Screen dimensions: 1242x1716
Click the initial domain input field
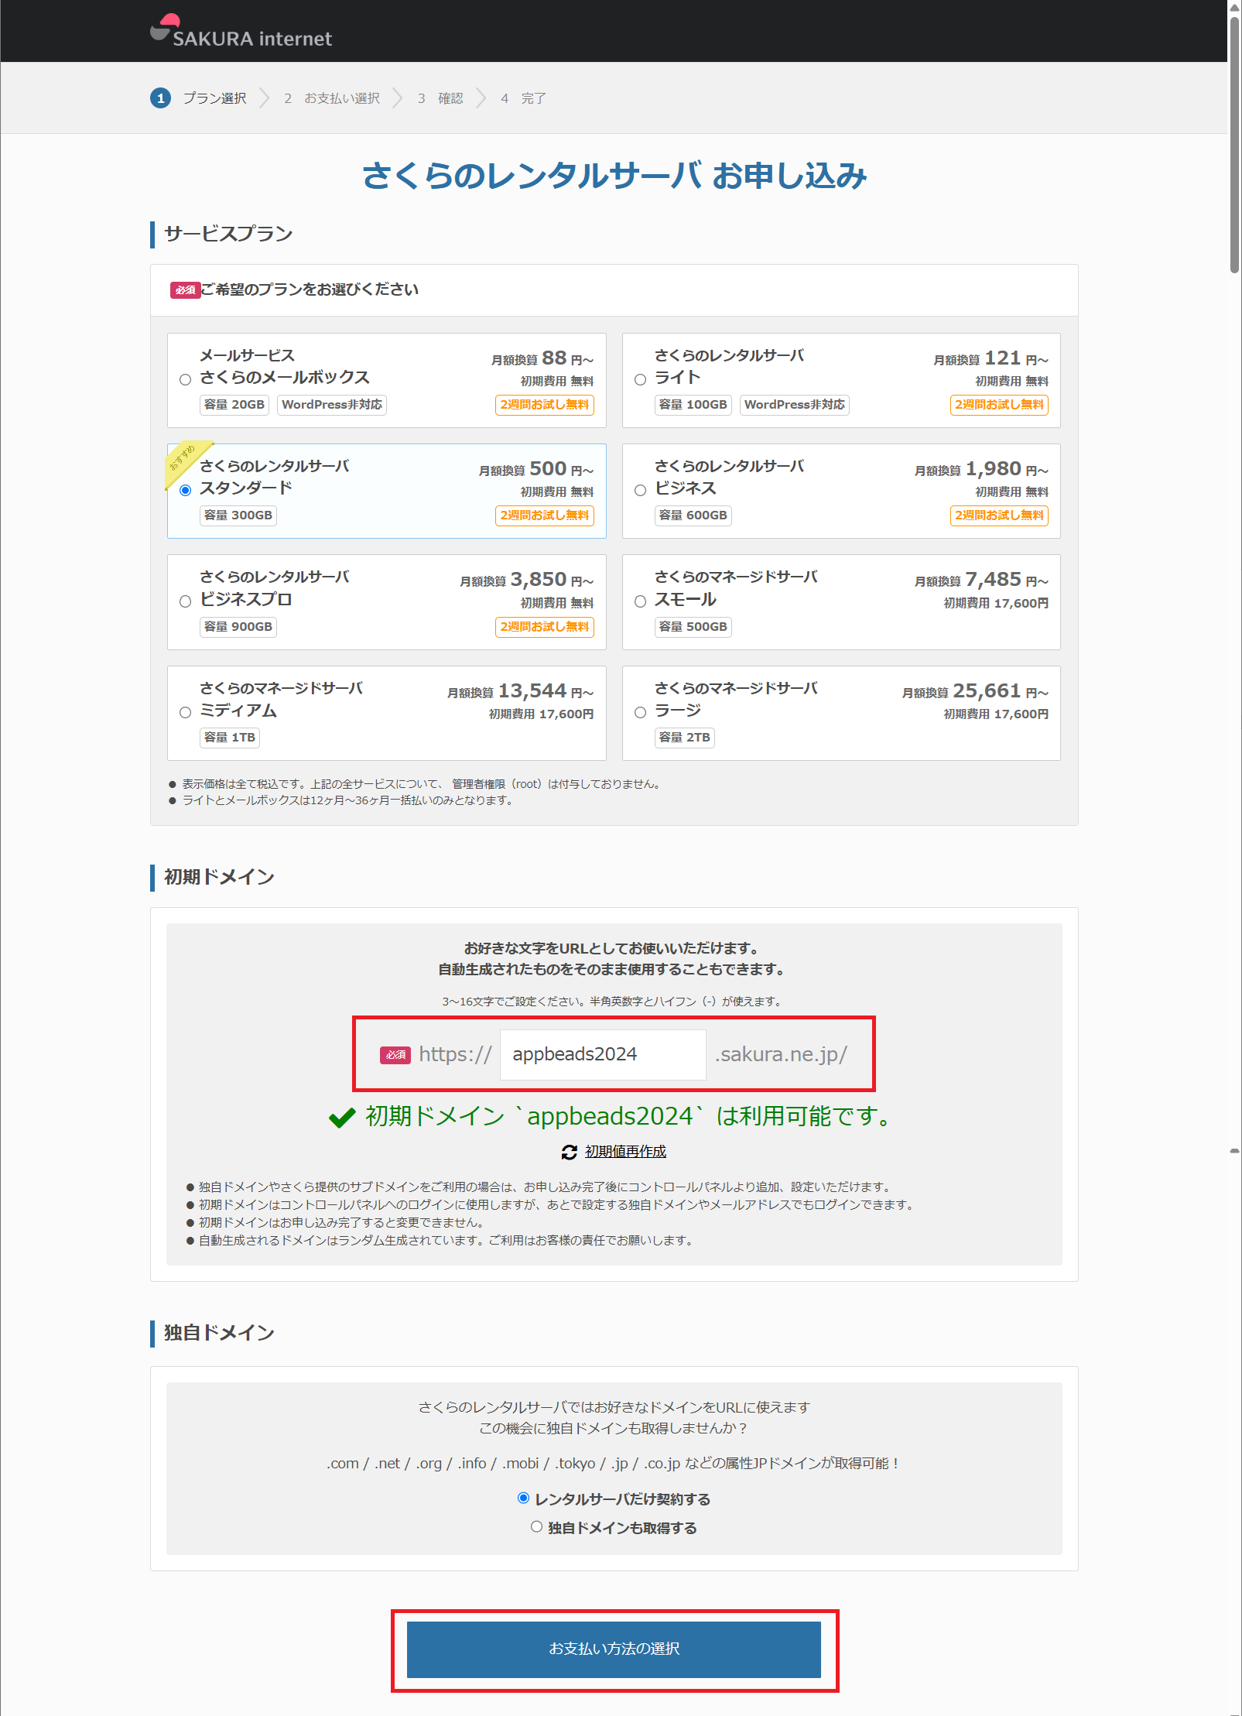tap(603, 1054)
